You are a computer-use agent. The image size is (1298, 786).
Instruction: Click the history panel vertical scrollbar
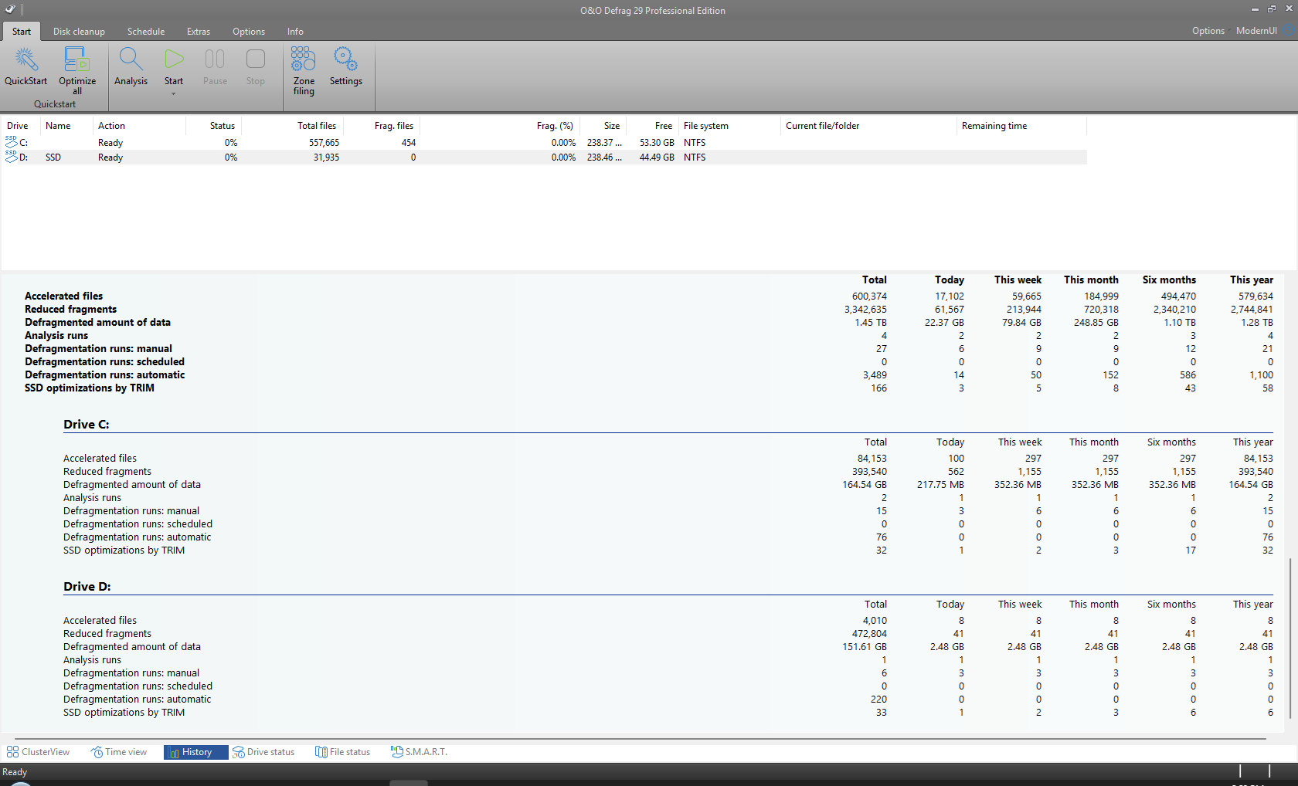click(1290, 638)
